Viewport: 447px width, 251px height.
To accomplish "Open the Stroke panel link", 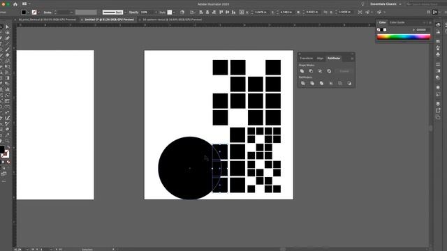I will pos(47,13).
